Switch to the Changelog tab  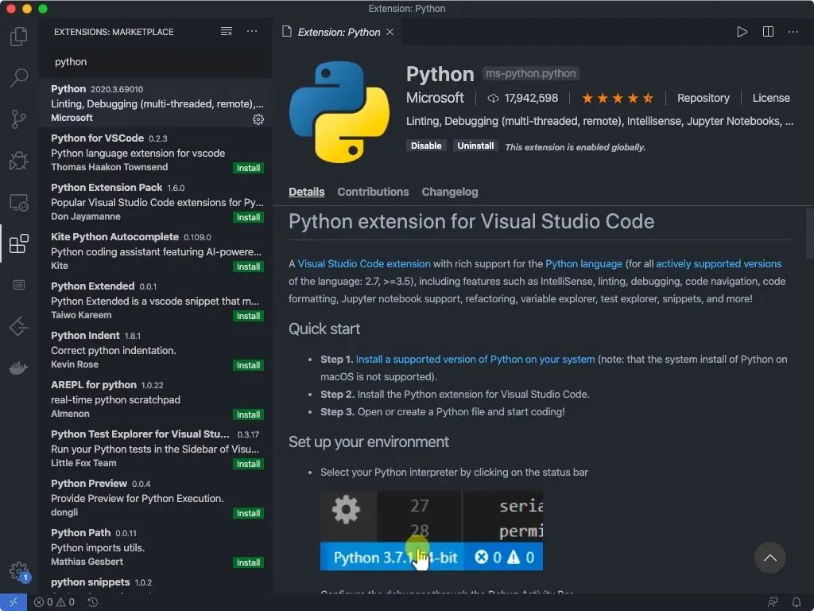pyautogui.click(x=450, y=192)
